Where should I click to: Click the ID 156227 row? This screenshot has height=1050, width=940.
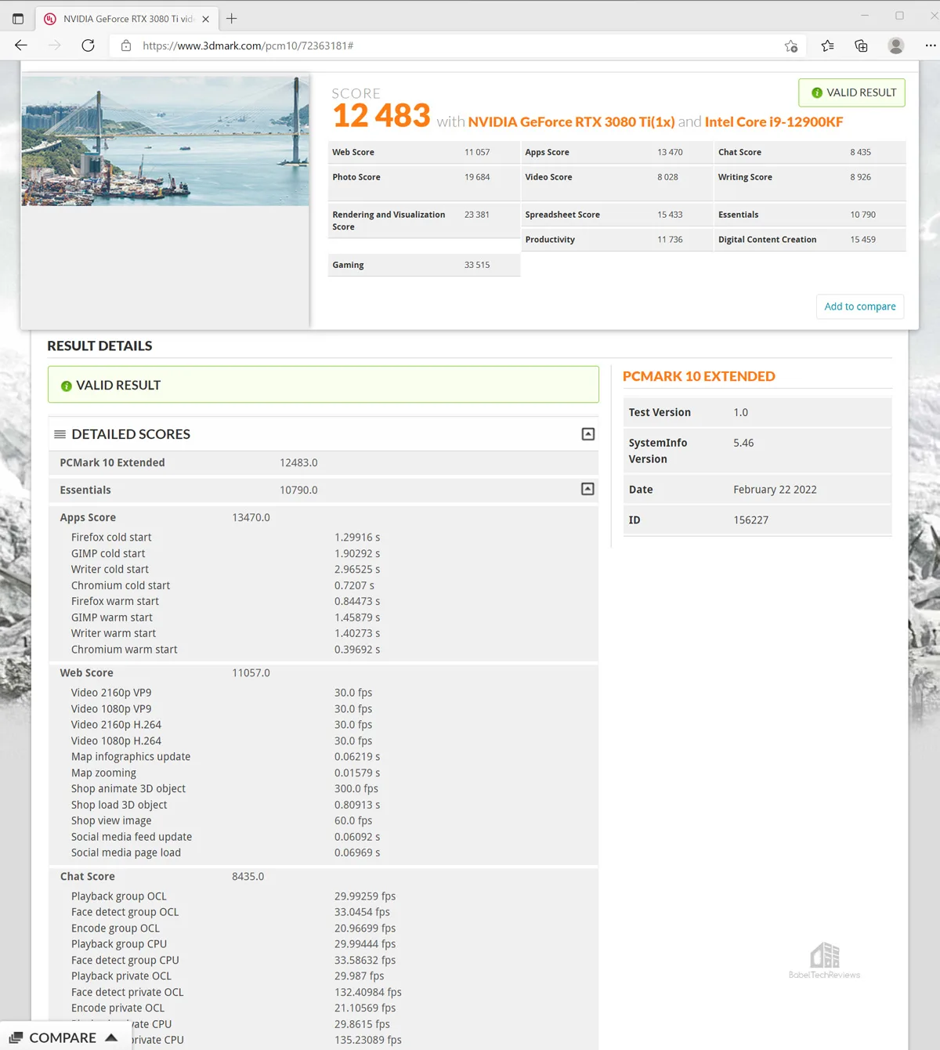coord(757,520)
